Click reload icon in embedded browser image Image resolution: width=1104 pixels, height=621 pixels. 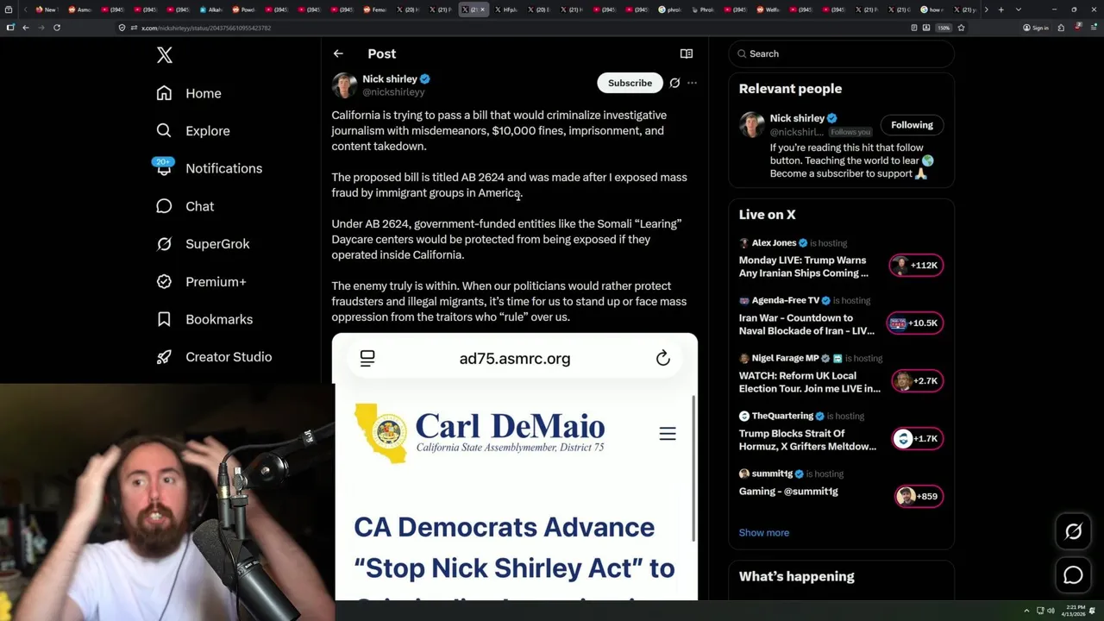pos(663,358)
